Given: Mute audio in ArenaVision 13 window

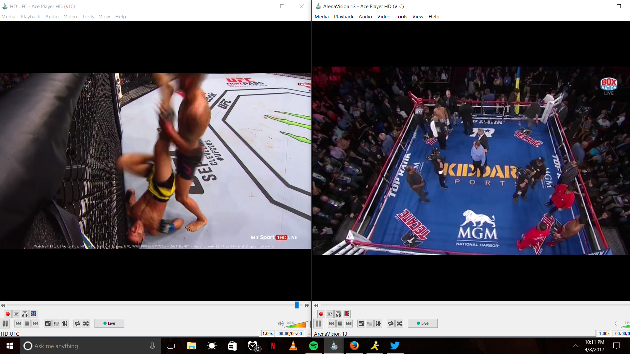Looking at the screenshot, I should (617, 324).
